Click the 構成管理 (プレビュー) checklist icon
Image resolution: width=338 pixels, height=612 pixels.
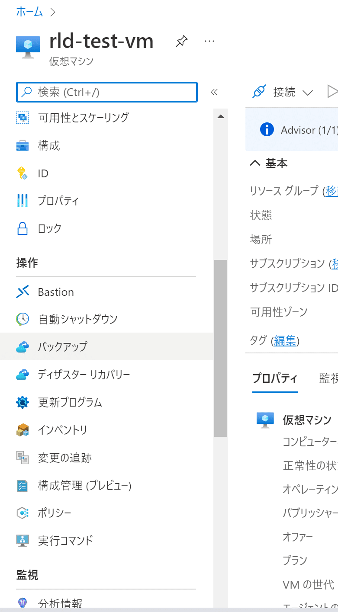[x=22, y=485]
